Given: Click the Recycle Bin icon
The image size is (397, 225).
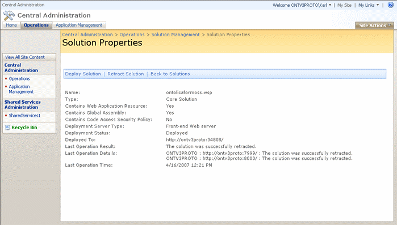Looking at the screenshot, I should tap(7, 128).
